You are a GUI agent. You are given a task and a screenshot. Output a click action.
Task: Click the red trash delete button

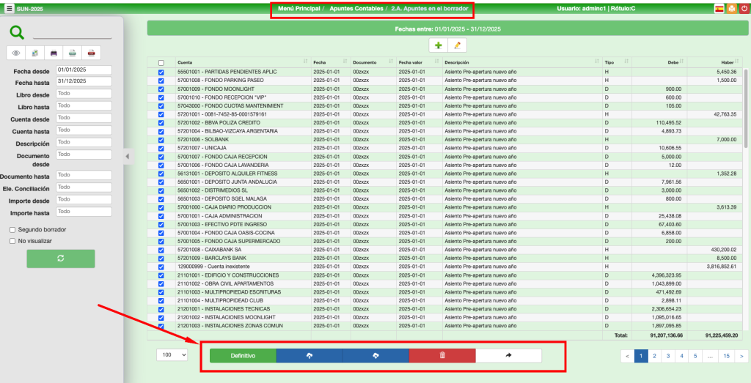pos(442,355)
